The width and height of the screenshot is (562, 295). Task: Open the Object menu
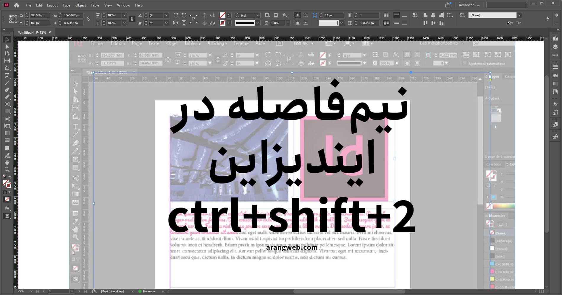tap(80, 5)
